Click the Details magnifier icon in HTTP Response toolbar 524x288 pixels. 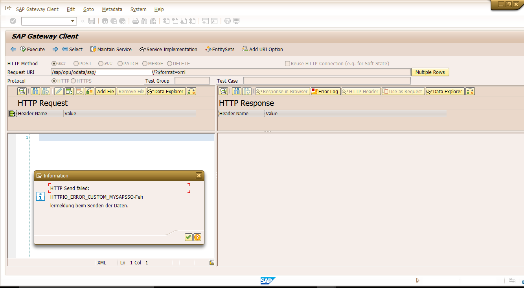coord(223,91)
